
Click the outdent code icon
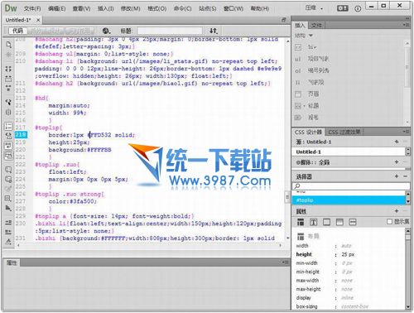8,232
